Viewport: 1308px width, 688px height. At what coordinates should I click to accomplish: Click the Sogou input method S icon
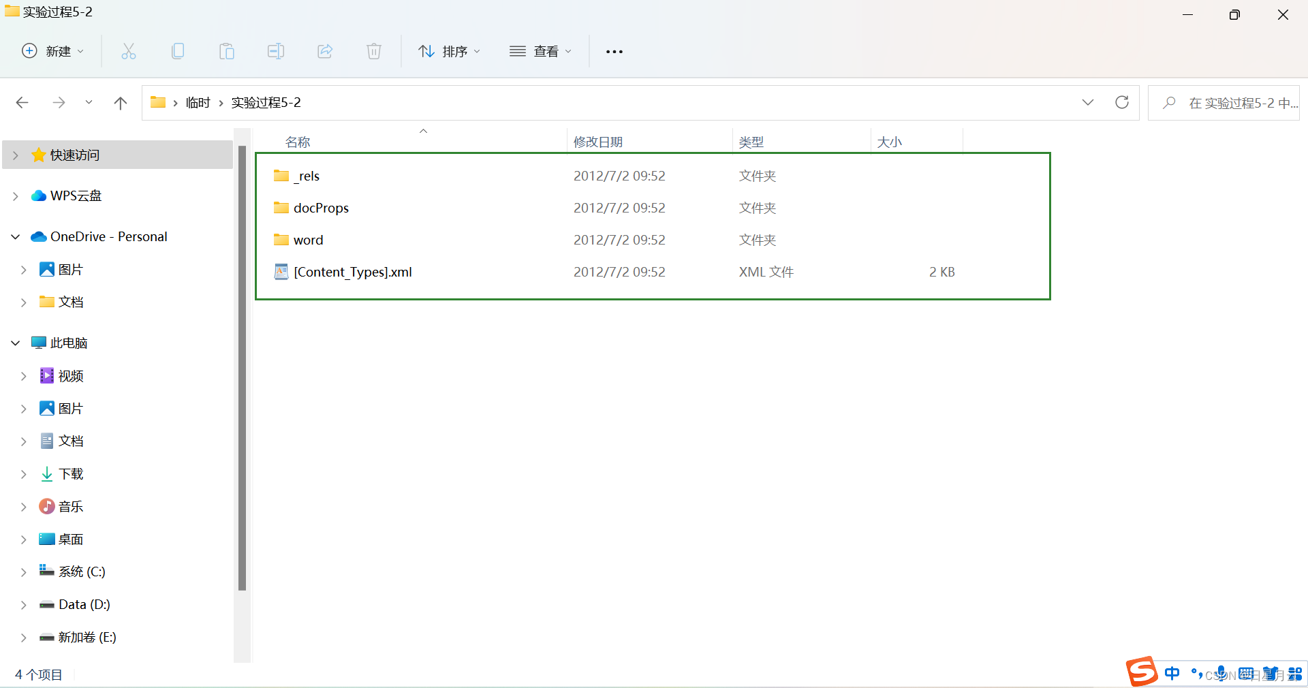[x=1142, y=672]
